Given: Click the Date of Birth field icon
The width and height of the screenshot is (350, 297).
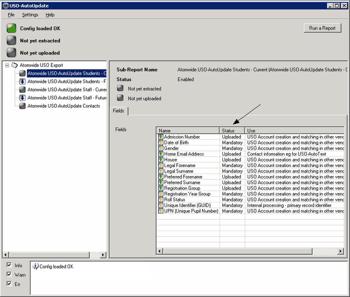Looking at the screenshot, I should 160,142.
